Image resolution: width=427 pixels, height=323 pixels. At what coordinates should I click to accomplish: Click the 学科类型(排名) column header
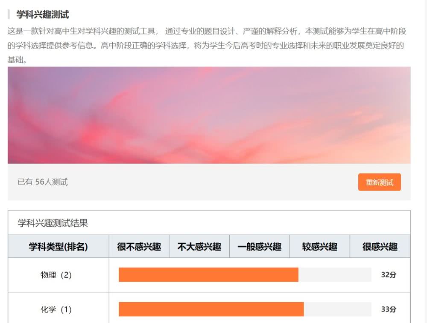pyautogui.click(x=58, y=246)
